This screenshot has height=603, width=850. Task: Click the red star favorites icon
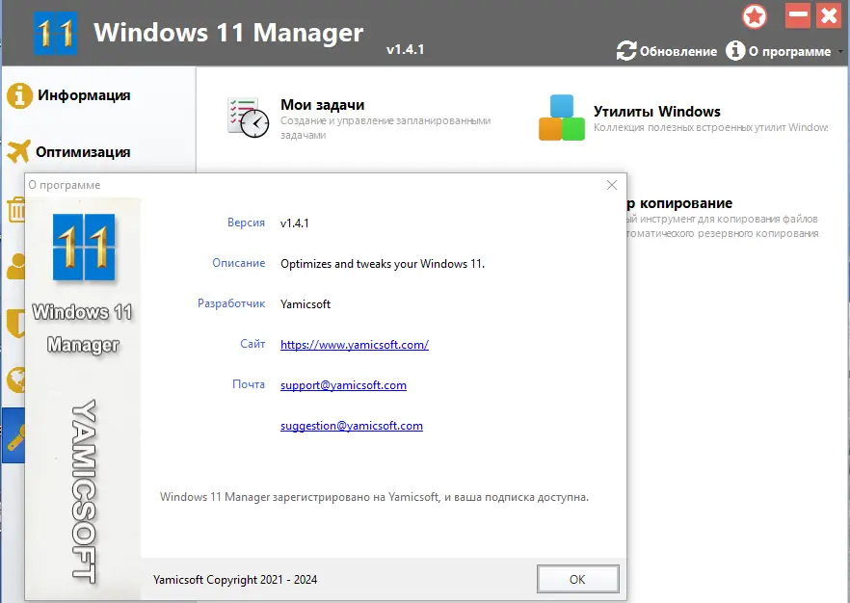[754, 16]
